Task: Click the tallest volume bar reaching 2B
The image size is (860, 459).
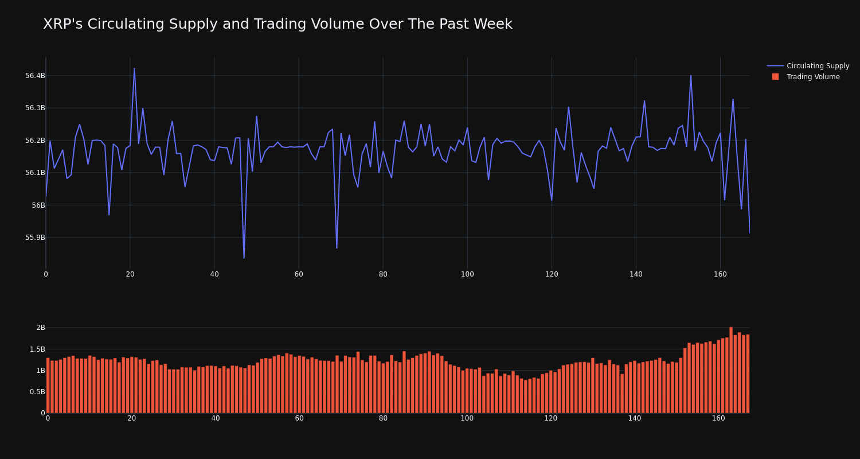Action: pos(731,370)
